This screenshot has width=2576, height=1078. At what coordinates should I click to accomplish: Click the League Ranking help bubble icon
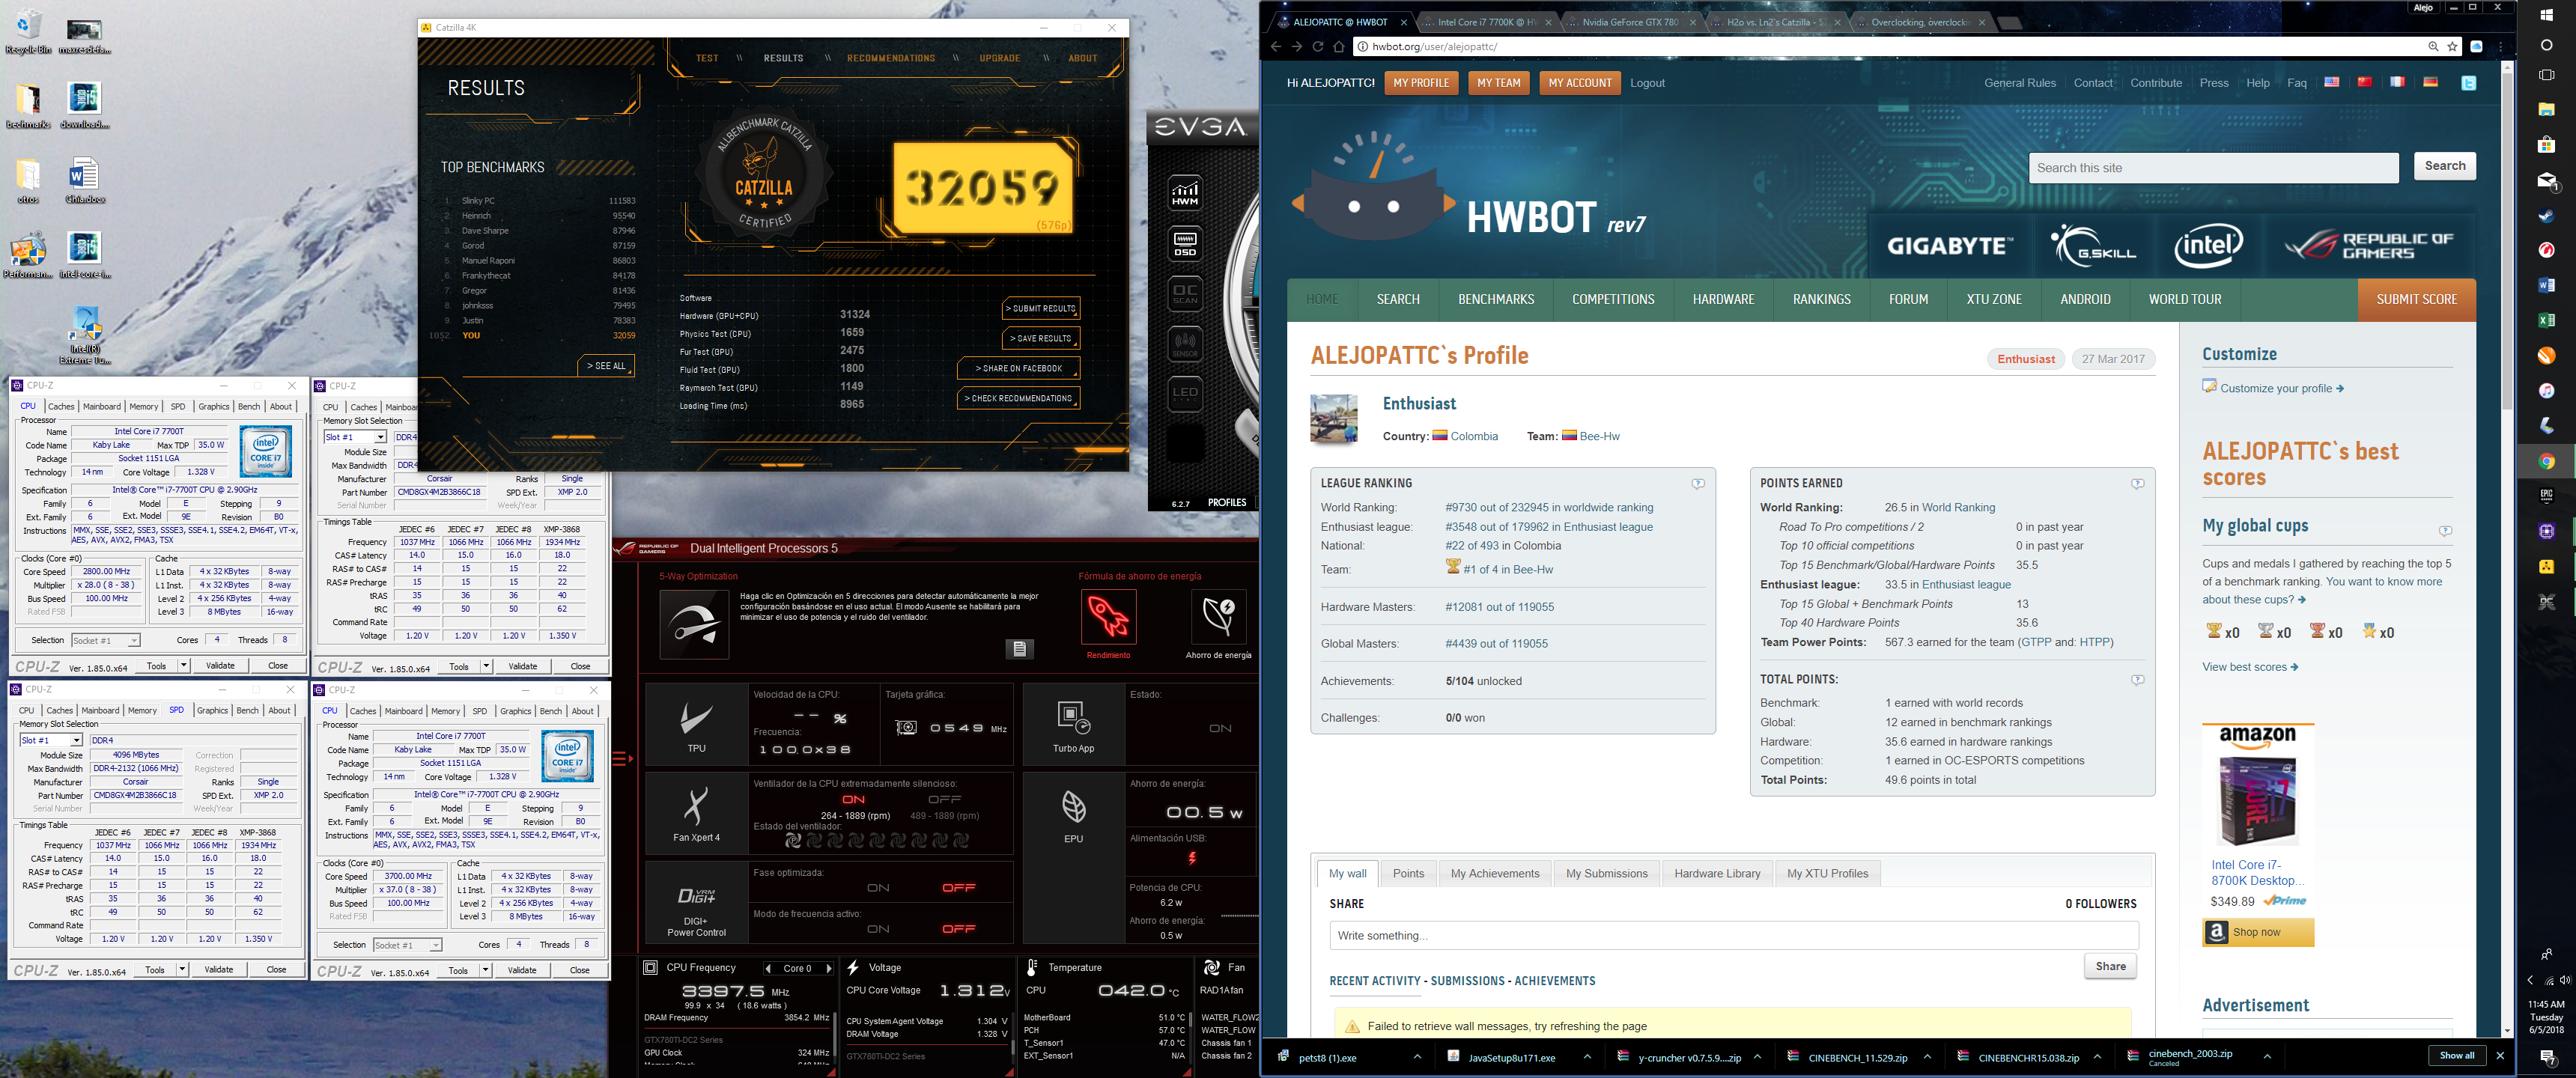click(1698, 484)
